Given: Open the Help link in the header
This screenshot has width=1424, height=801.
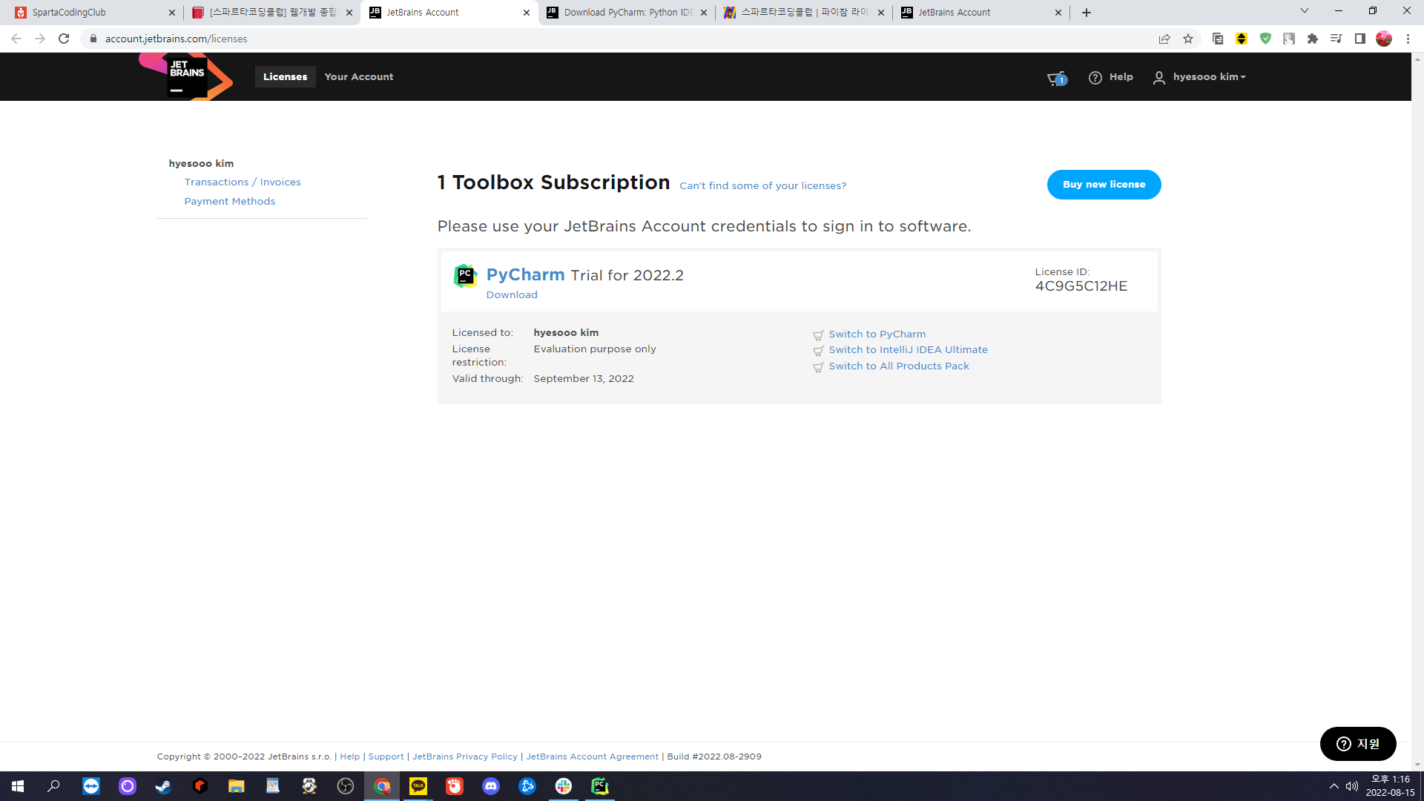Looking at the screenshot, I should pos(1110,77).
